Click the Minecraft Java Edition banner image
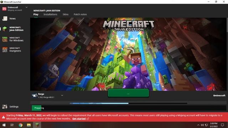 (128, 54)
